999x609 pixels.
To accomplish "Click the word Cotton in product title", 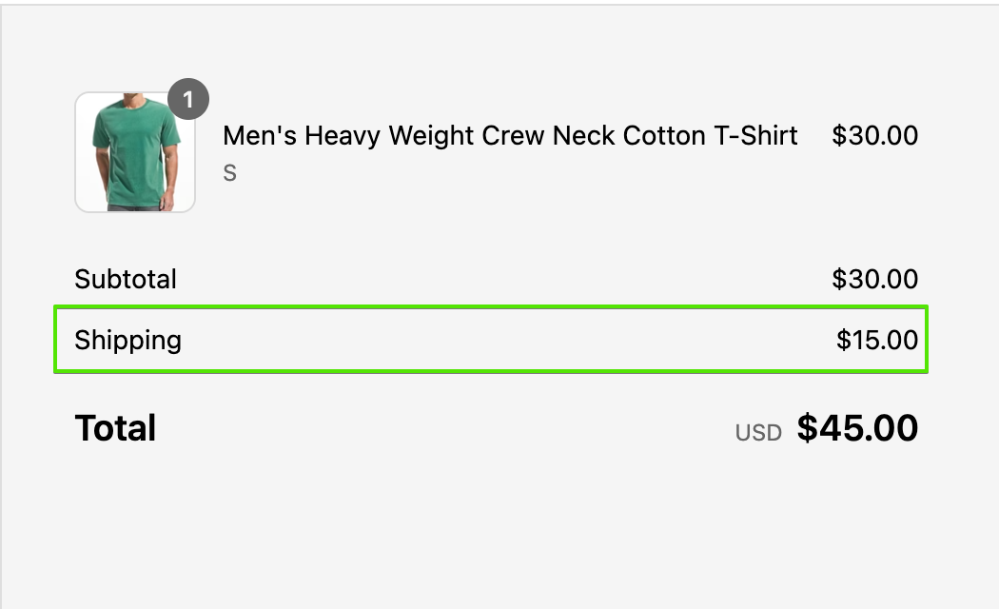I will pos(664,136).
